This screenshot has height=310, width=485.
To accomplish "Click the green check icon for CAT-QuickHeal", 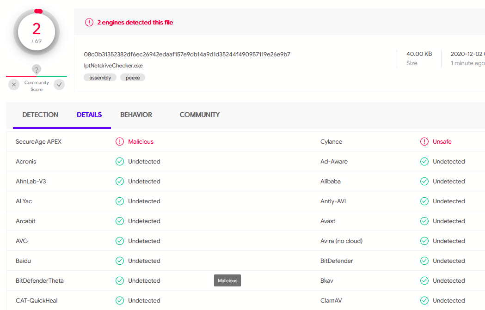I will click(120, 300).
